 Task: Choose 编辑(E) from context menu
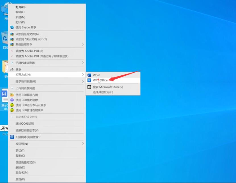click(x=47, y=12)
